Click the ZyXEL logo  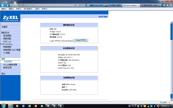click(10, 18)
